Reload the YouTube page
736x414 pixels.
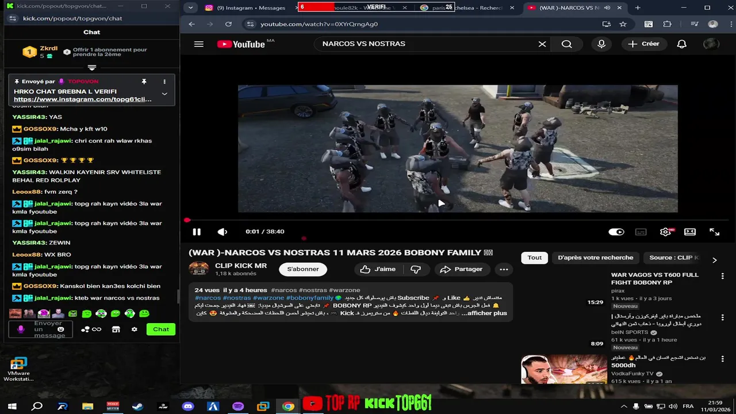point(228,24)
